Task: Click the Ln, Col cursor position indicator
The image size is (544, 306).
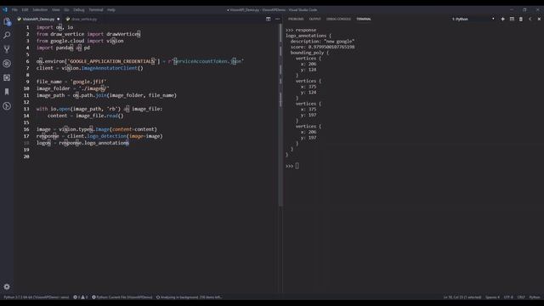Action: click(x=462, y=297)
